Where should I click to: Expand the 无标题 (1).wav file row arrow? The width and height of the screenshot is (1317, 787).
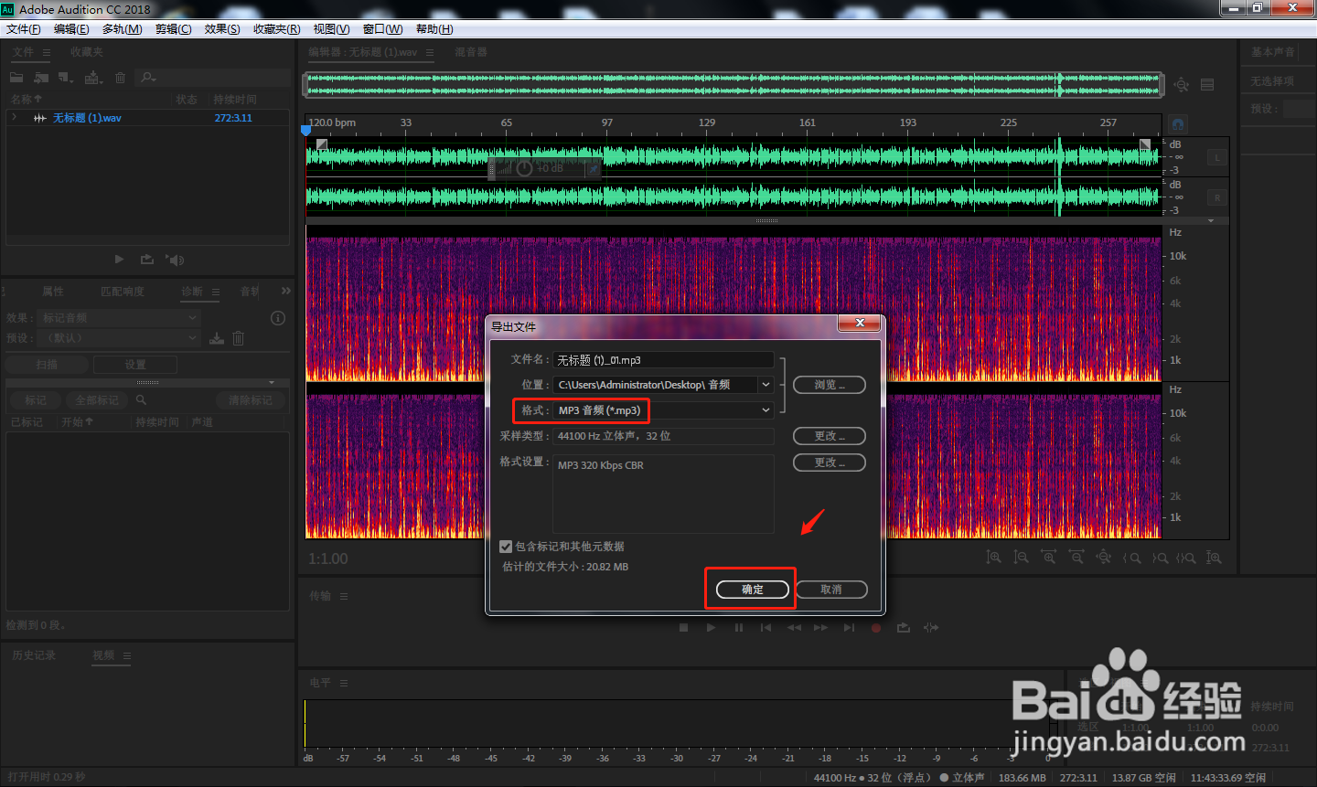(15, 118)
